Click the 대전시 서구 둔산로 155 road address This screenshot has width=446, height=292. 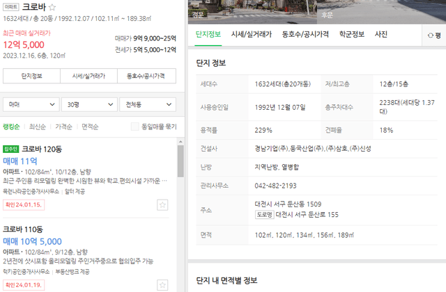307,215
